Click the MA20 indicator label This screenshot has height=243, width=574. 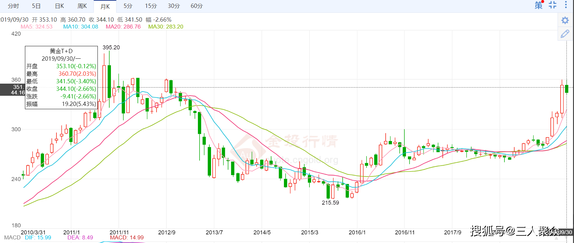(x=123, y=27)
